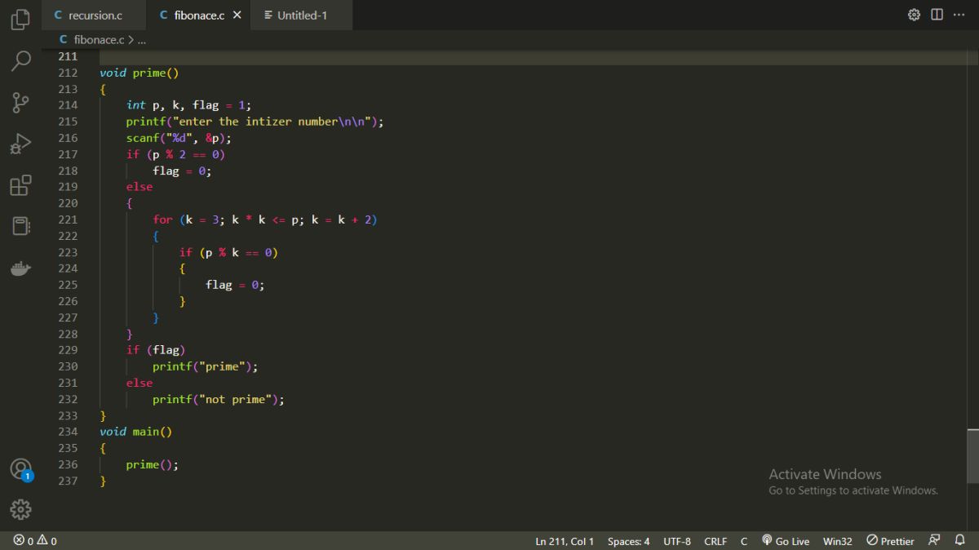Image resolution: width=979 pixels, height=550 pixels.
Task: Click the printf("not prime"); line
Action: pos(219,399)
